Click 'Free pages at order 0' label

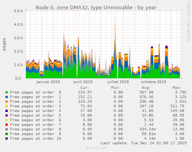(36, 92)
